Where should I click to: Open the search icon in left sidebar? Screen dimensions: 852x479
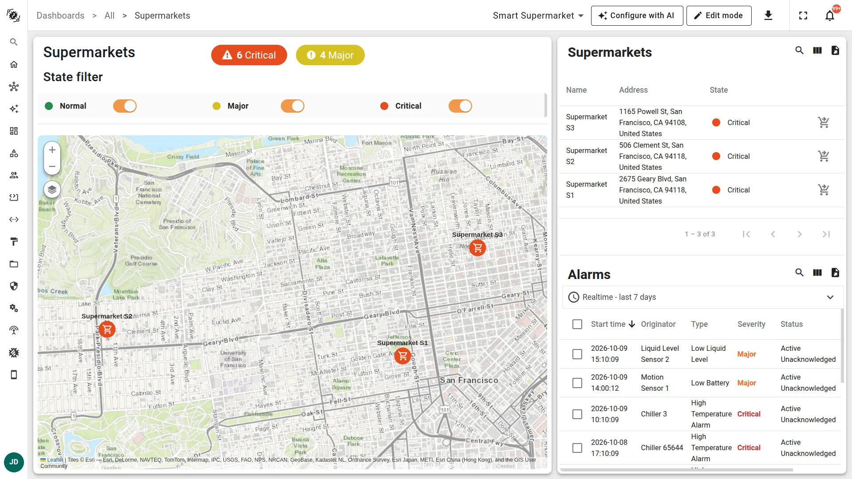14,42
